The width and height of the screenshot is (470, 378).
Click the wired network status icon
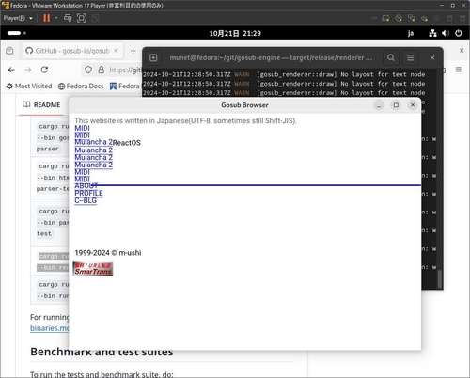432,33
